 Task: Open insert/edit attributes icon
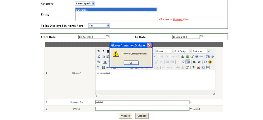point(187,67)
